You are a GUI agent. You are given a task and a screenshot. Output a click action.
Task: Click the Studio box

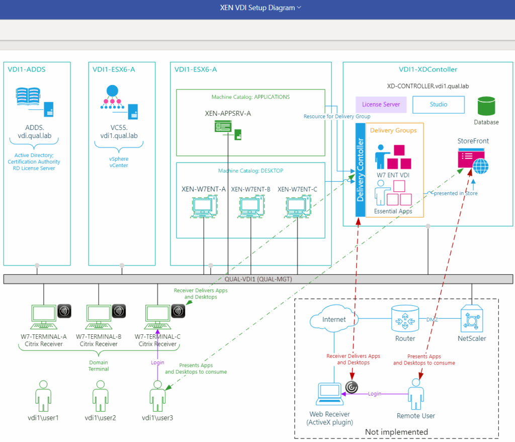pos(439,104)
